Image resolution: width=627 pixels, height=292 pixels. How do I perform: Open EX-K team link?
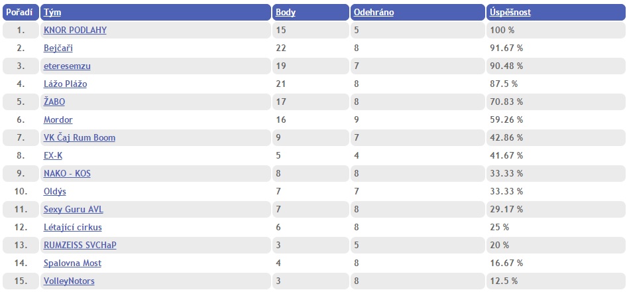point(53,155)
